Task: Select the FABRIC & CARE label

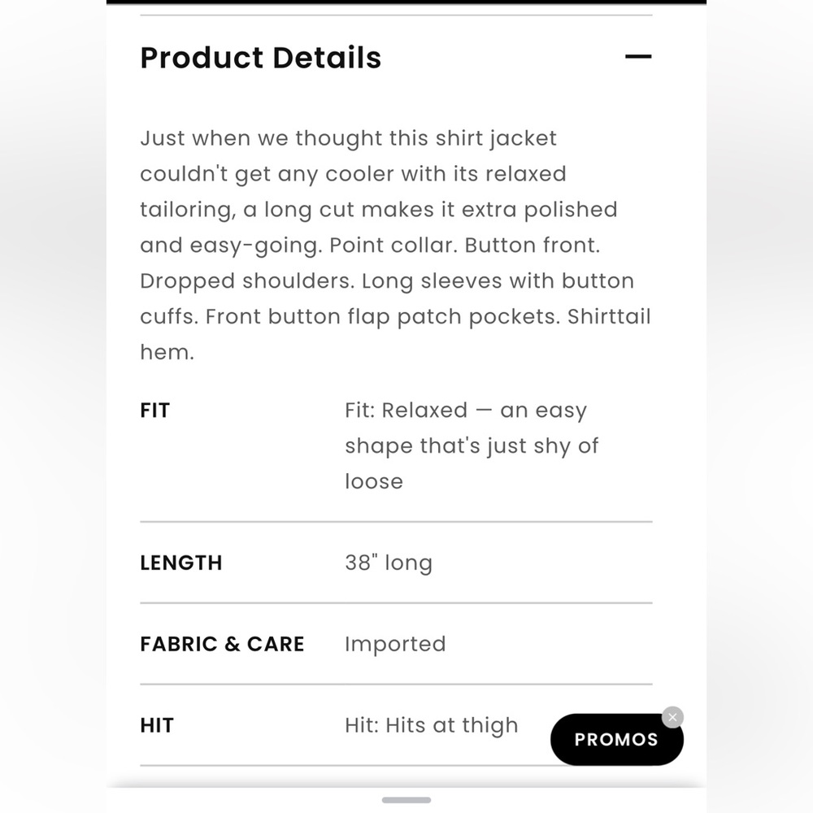Action: coord(222,644)
